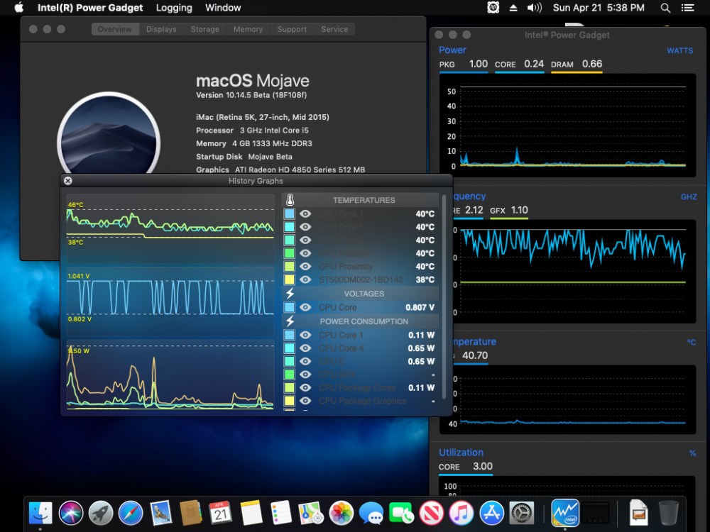The image size is (710, 532).
Task: Open Messages app in Dock
Action: [371, 513]
